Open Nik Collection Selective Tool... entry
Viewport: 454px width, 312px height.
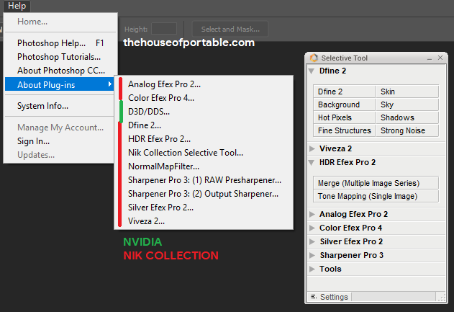tap(204, 153)
